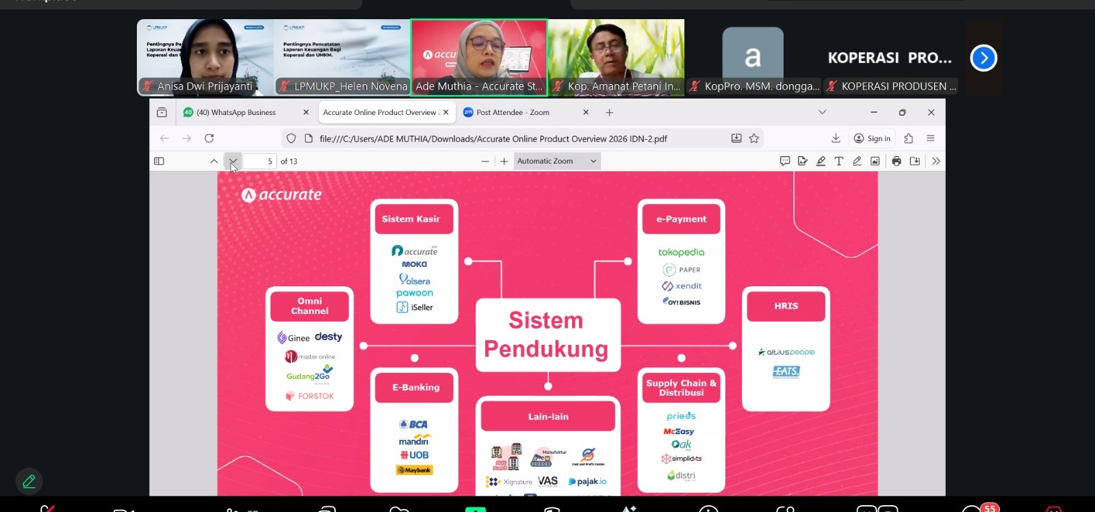This screenshot has width=1095, height=512.
Task: Click the Sign in button
Action: (x=873, y=138)
